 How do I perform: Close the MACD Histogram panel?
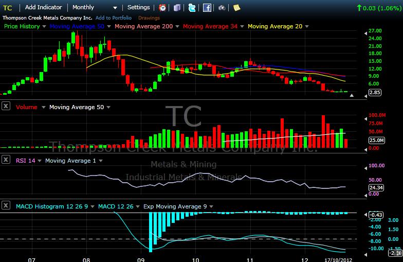[x=6, y=206]
